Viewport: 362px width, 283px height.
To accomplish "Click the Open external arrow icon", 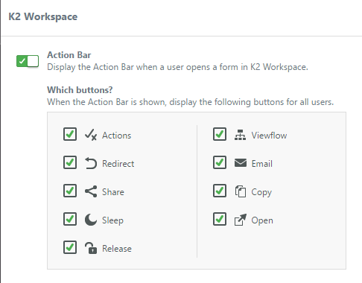I will [241, 220].
